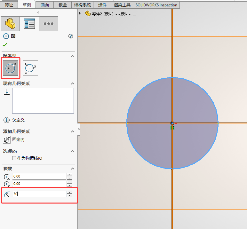Screen dimensions: 247x229
Task: Expand the 零件2 flyout design tree
Action: (x=80, y=13)
